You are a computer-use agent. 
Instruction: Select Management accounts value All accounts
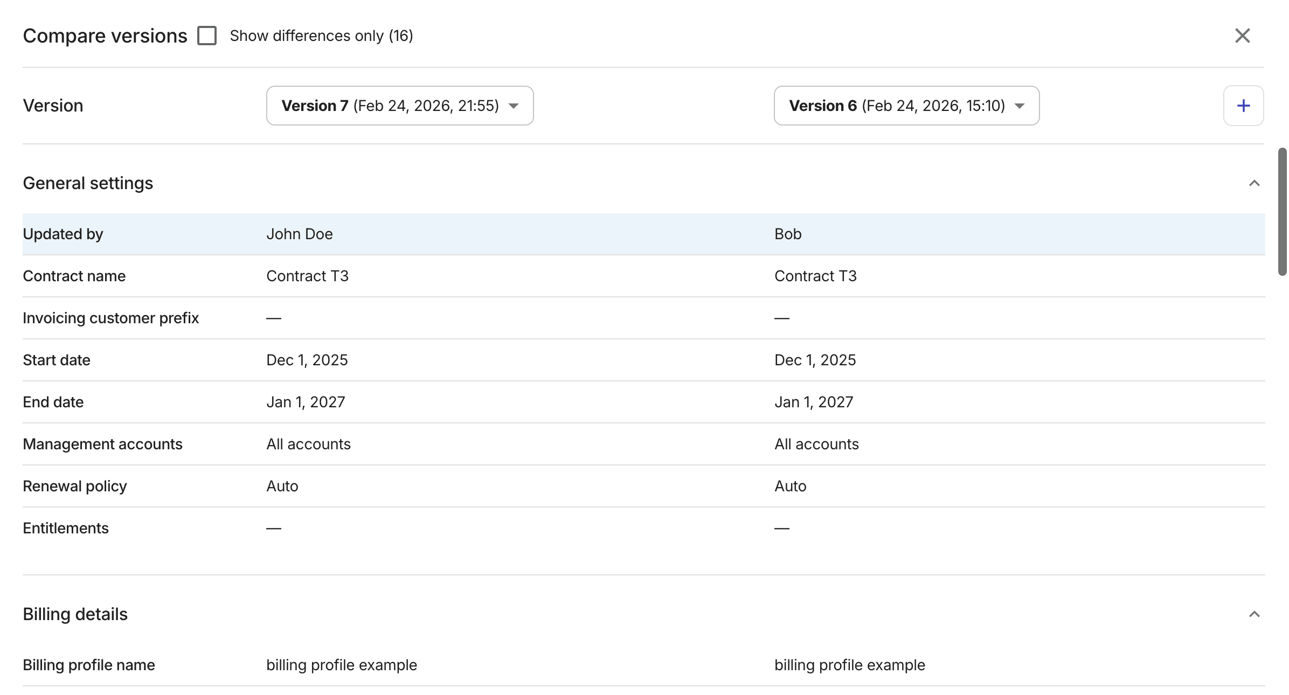(x=308, y=444)
